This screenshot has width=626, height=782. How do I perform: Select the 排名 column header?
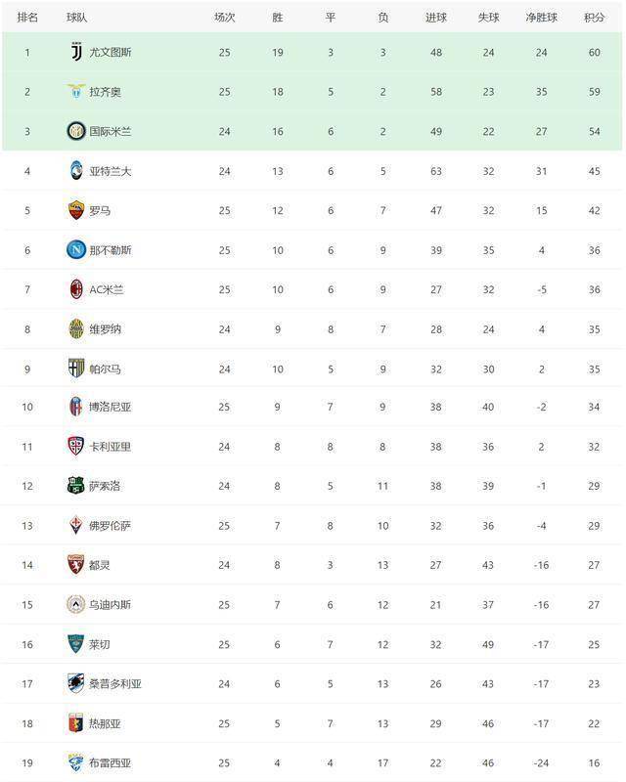click(27, 18)
